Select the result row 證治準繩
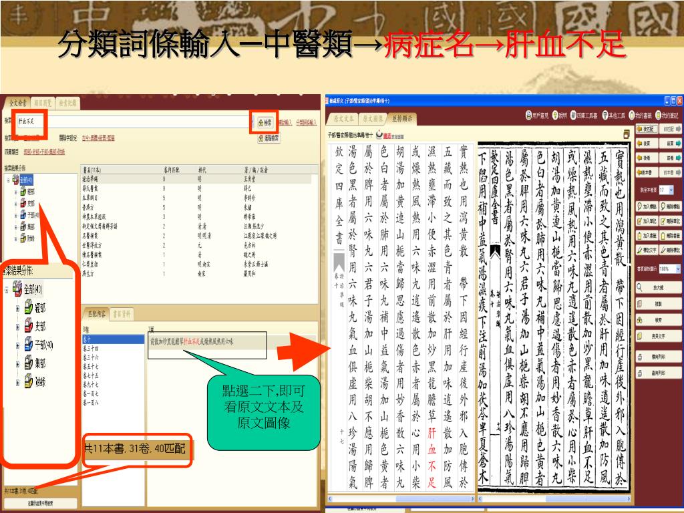The height and width of the screenshot is (513, 684). pos(196,179)
